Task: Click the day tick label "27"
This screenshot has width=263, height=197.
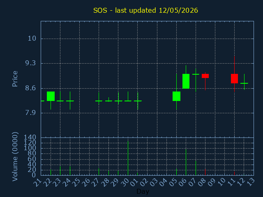Action: tap(96, 182)
